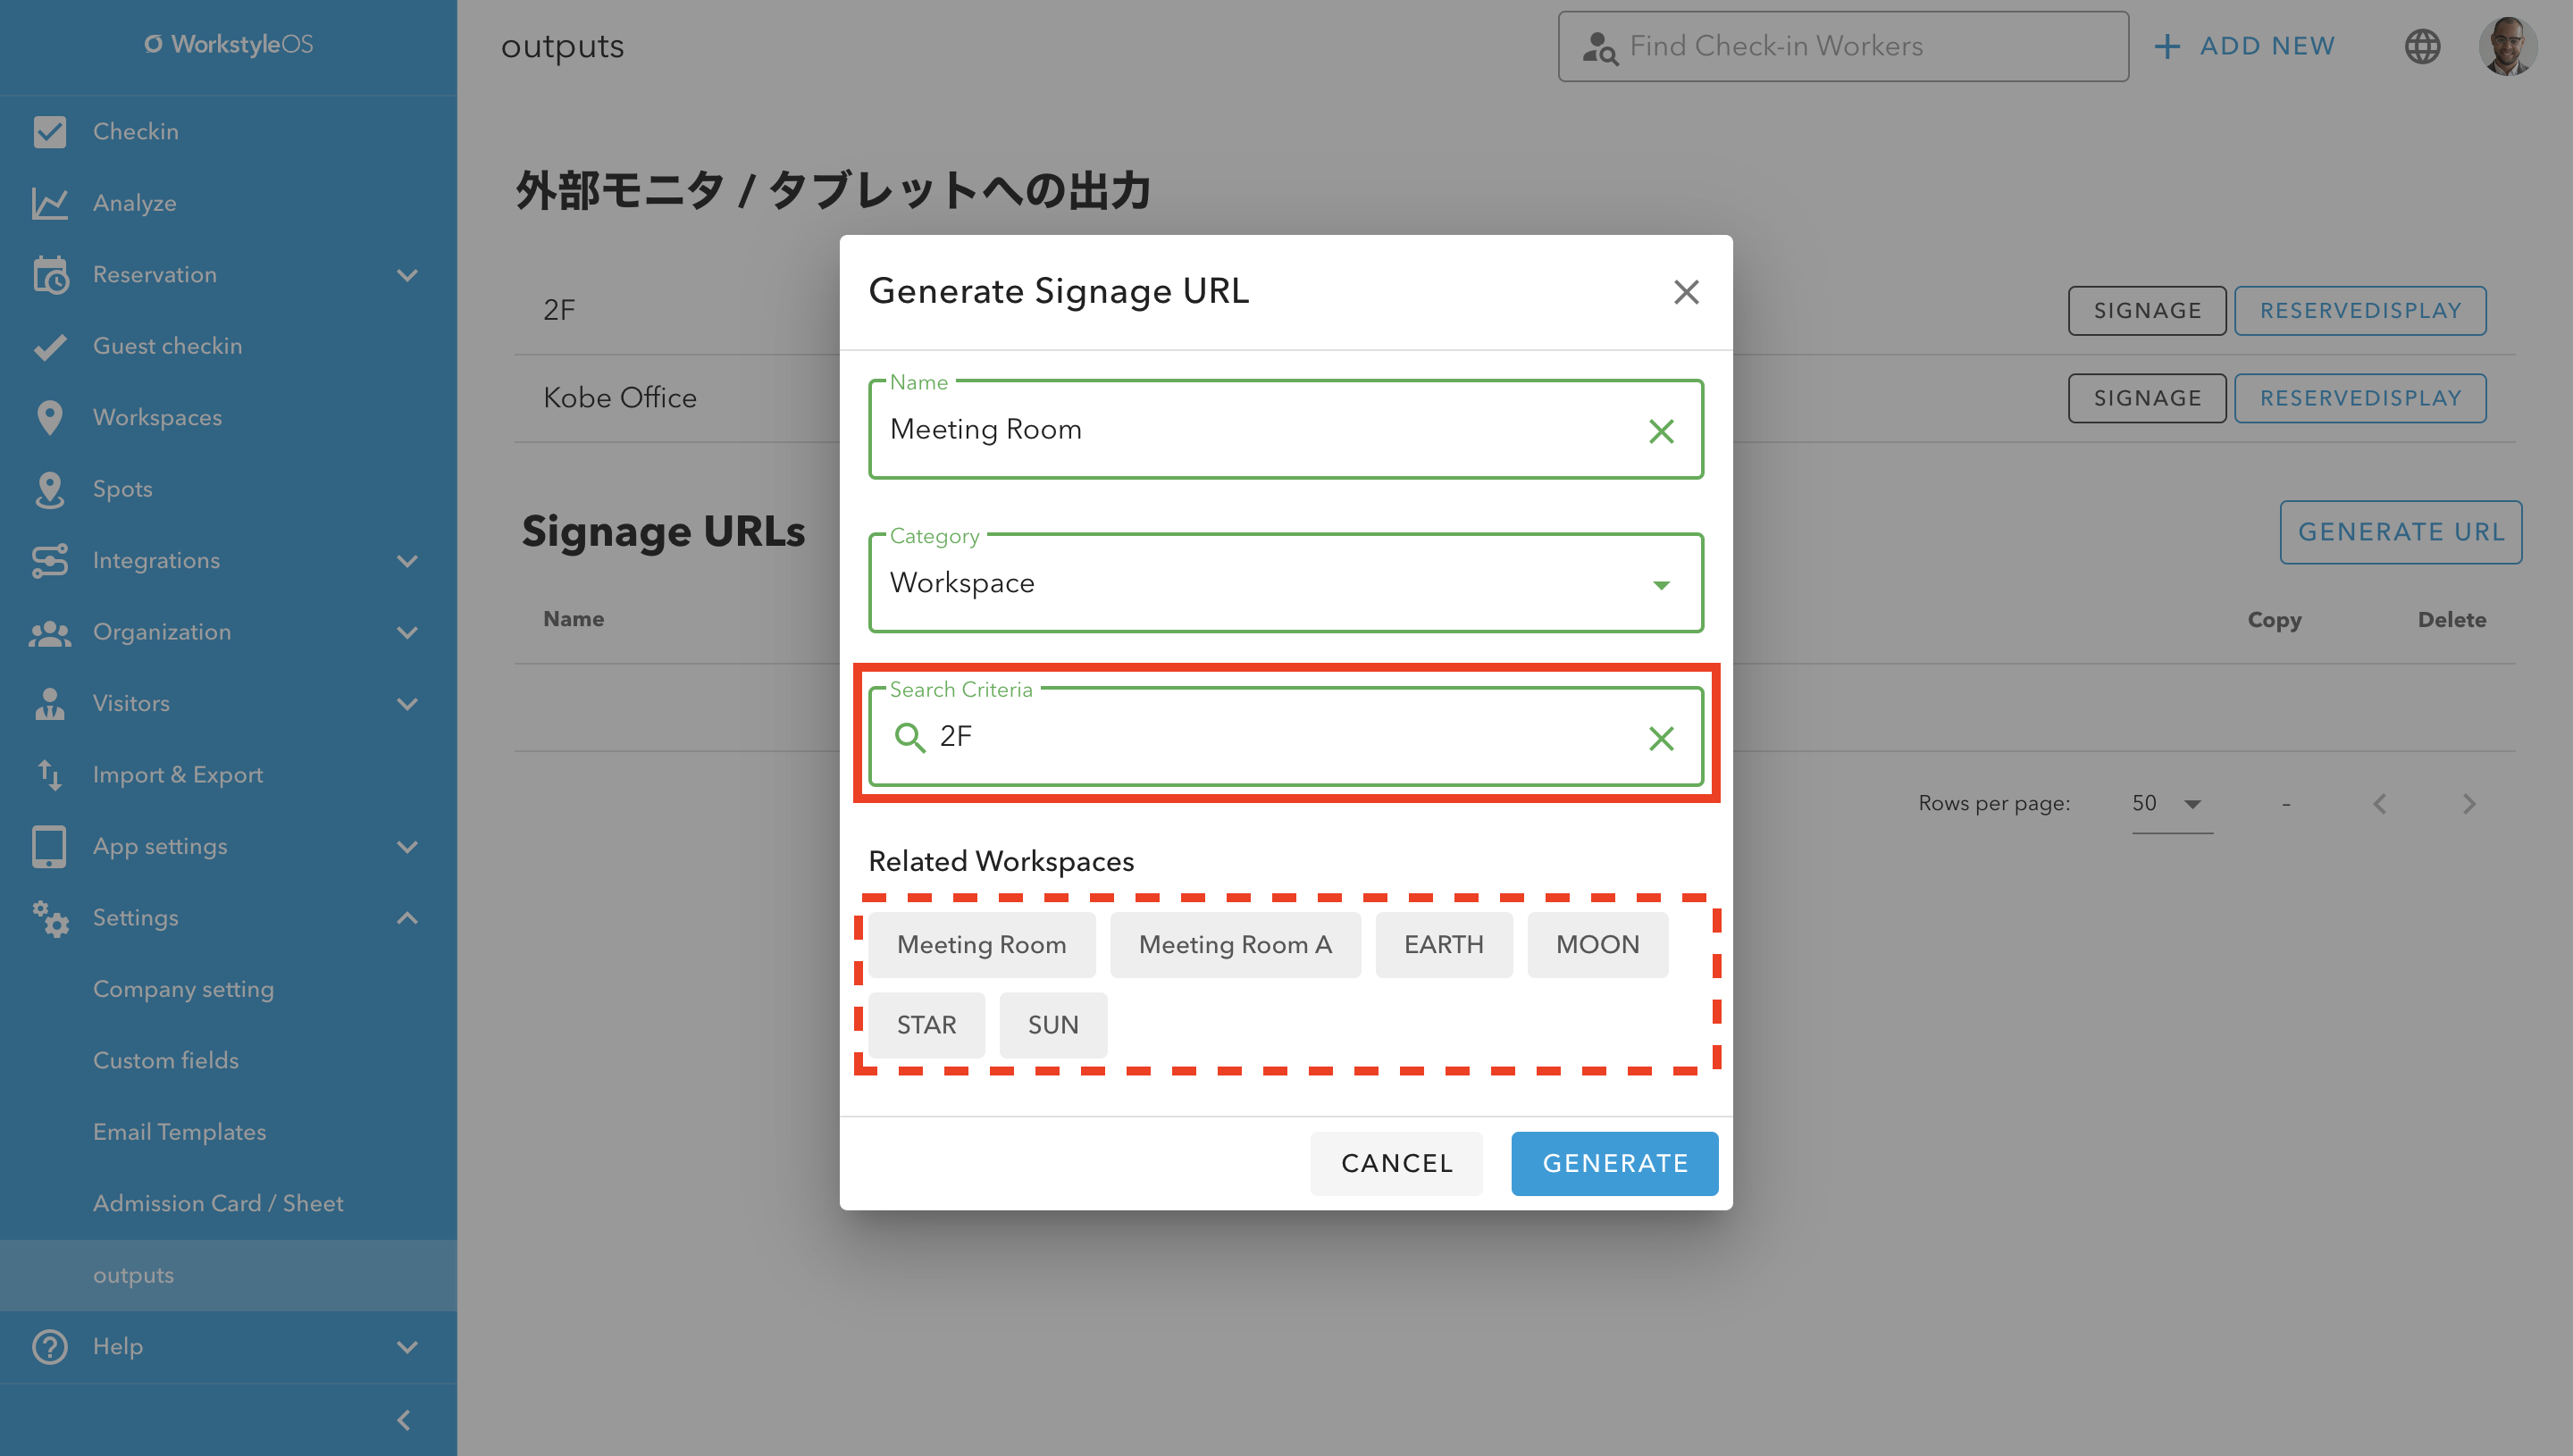Click the Import & Export arrows icon
Image resolution: width=2573 pixels, height=1456 pixels.
coord(49,775)
